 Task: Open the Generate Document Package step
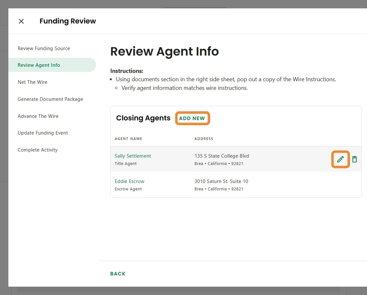(x=50, y=99)
